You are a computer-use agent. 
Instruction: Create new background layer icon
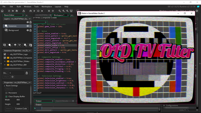tap(5, 45)
